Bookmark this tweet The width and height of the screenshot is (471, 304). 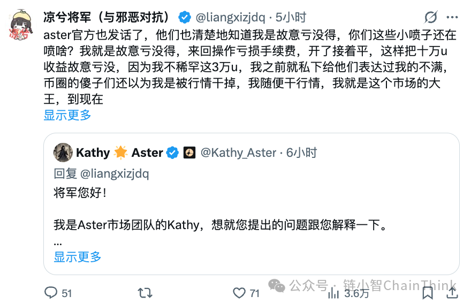click(427, 293)
